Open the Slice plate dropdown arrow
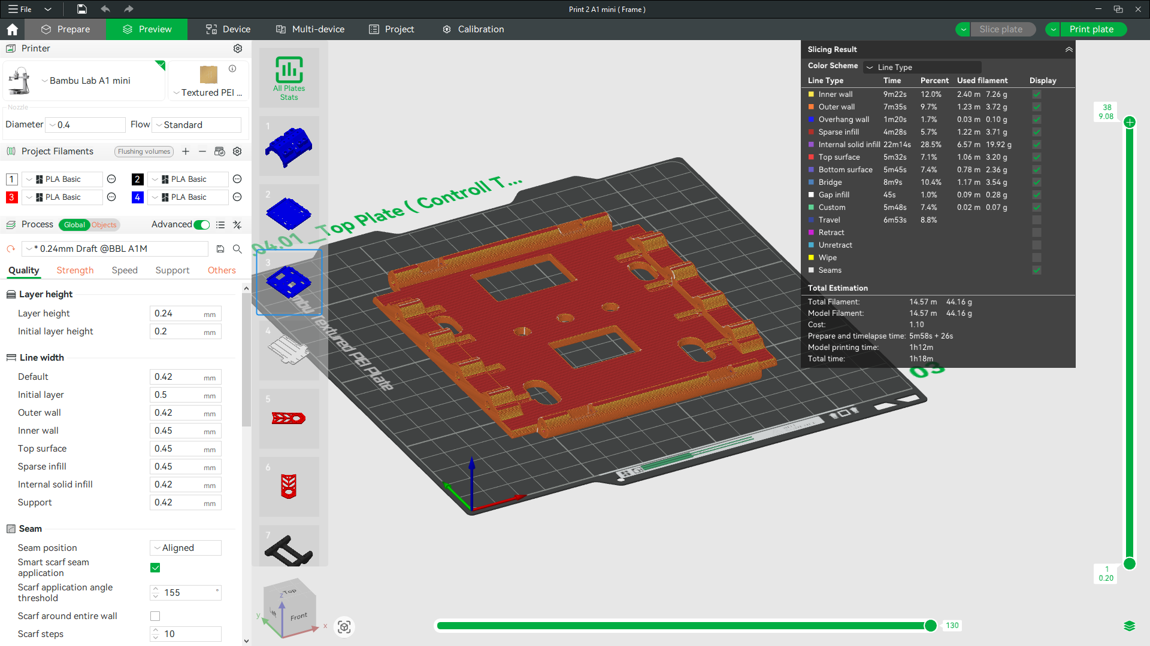1150x646 pixels. (x=963, y=29)
